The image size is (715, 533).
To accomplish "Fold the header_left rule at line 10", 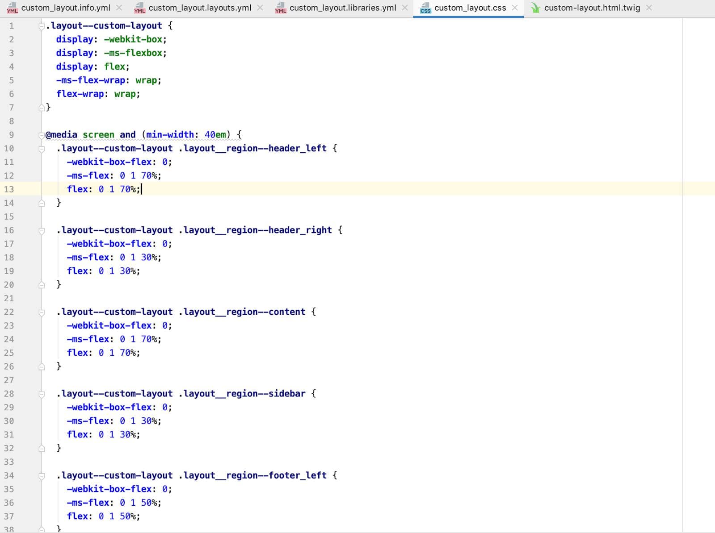I will click(42, 149).
